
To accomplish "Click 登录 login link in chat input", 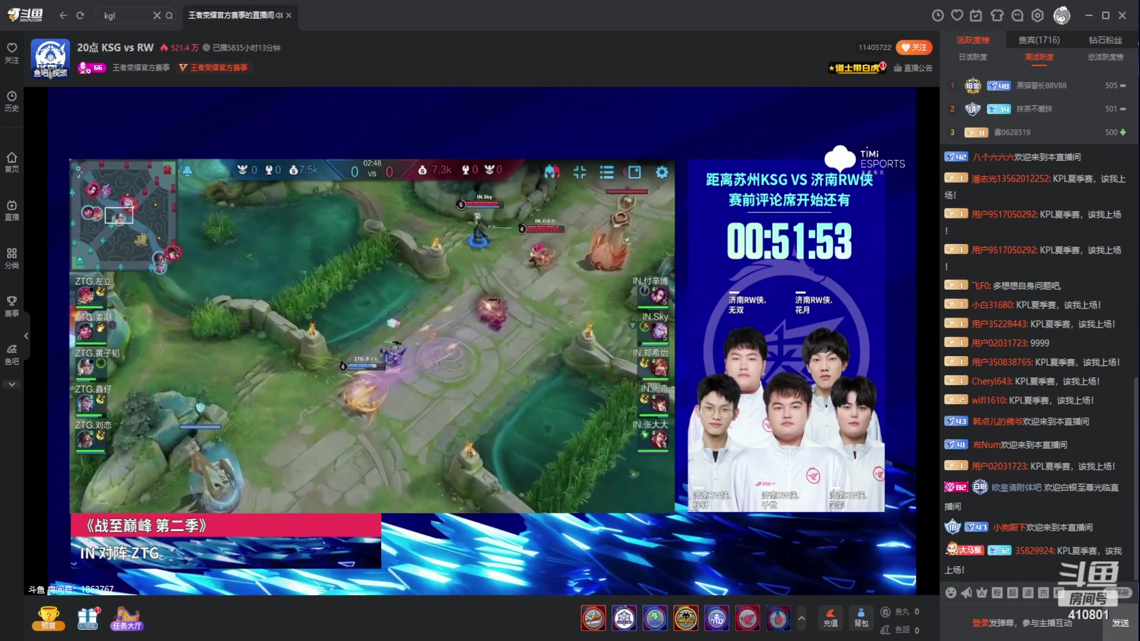I will 980,623.
